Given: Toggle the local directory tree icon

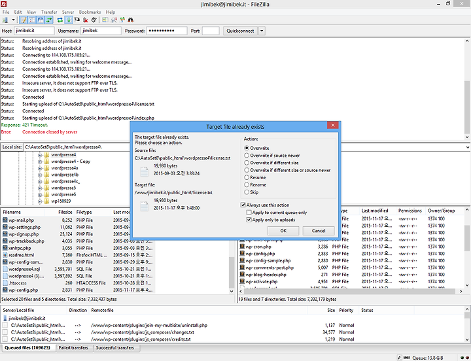Looking at the screenshot, I should (32, 20).
